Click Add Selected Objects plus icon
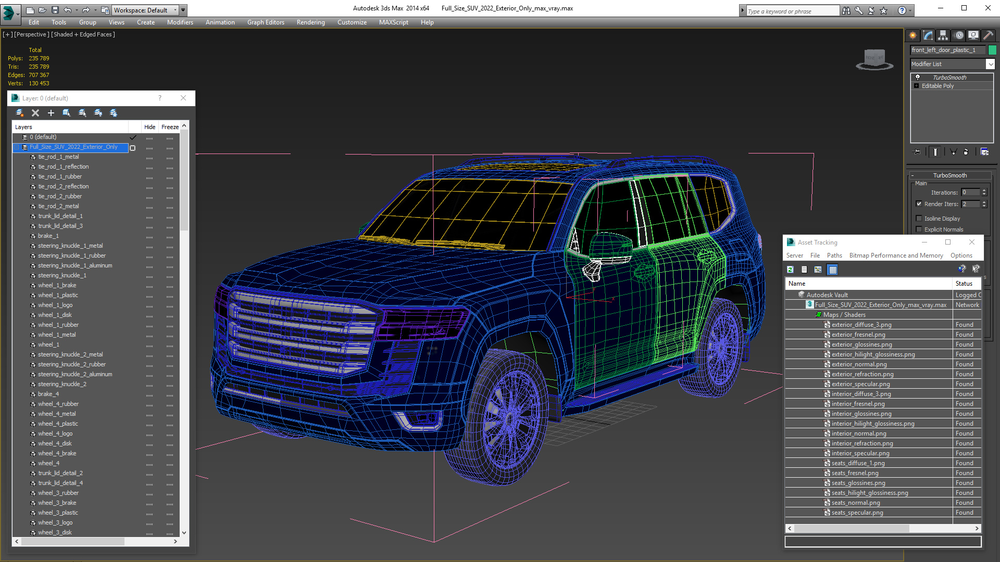This screenshot has width=1000, height=562. [x=51, y=113]
